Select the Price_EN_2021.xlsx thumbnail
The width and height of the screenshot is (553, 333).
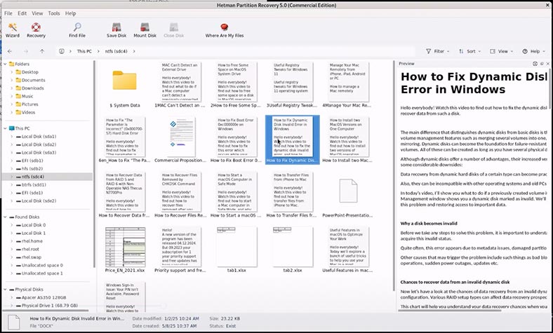click(x=125, y=247)
